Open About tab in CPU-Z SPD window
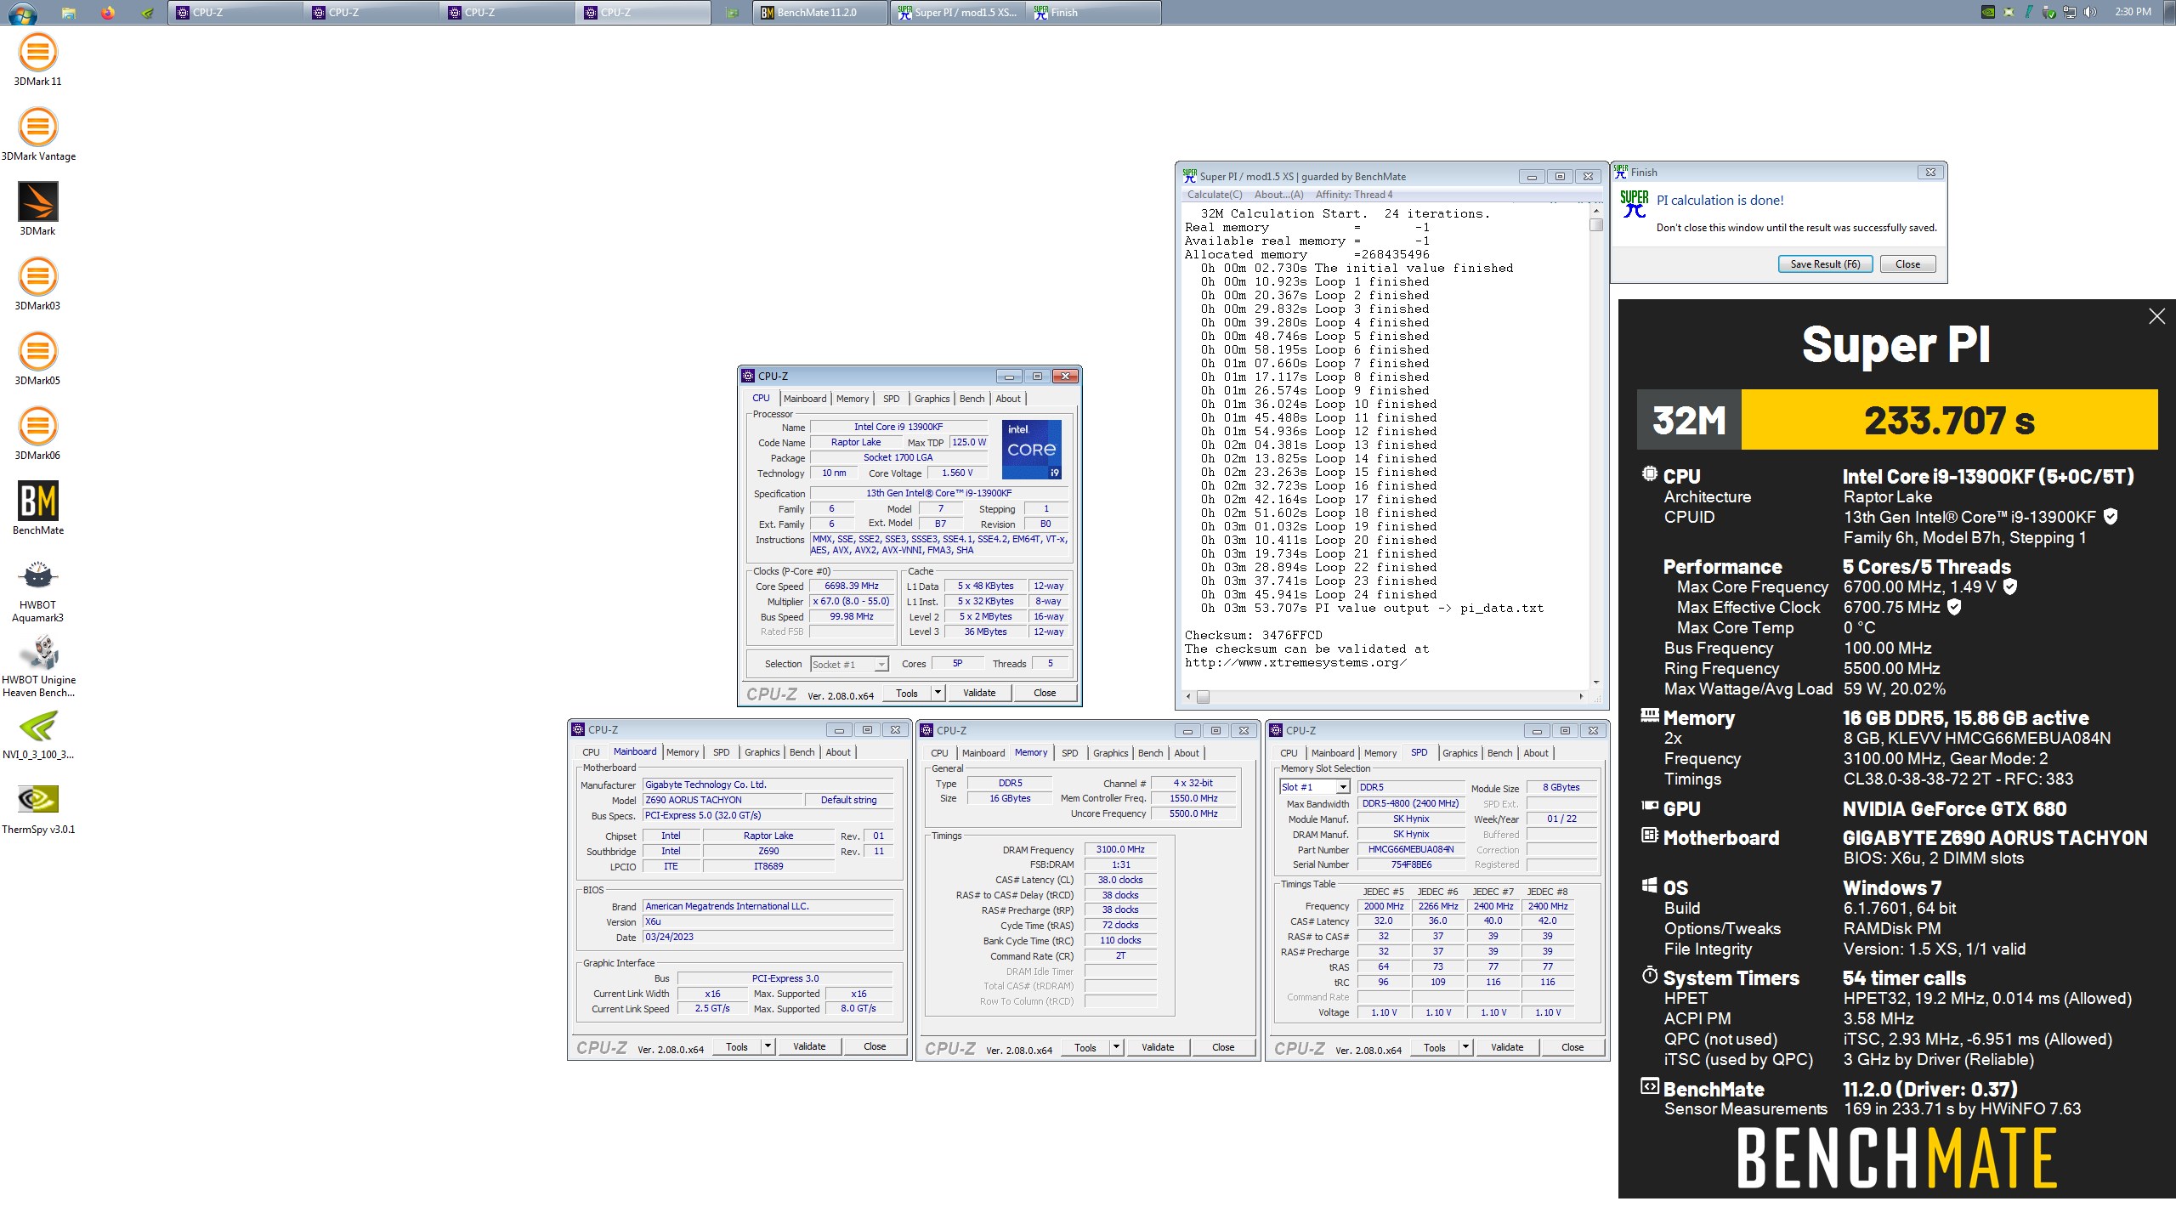This screenshot has height=1224, width=2176. [x=1535, y=753]
